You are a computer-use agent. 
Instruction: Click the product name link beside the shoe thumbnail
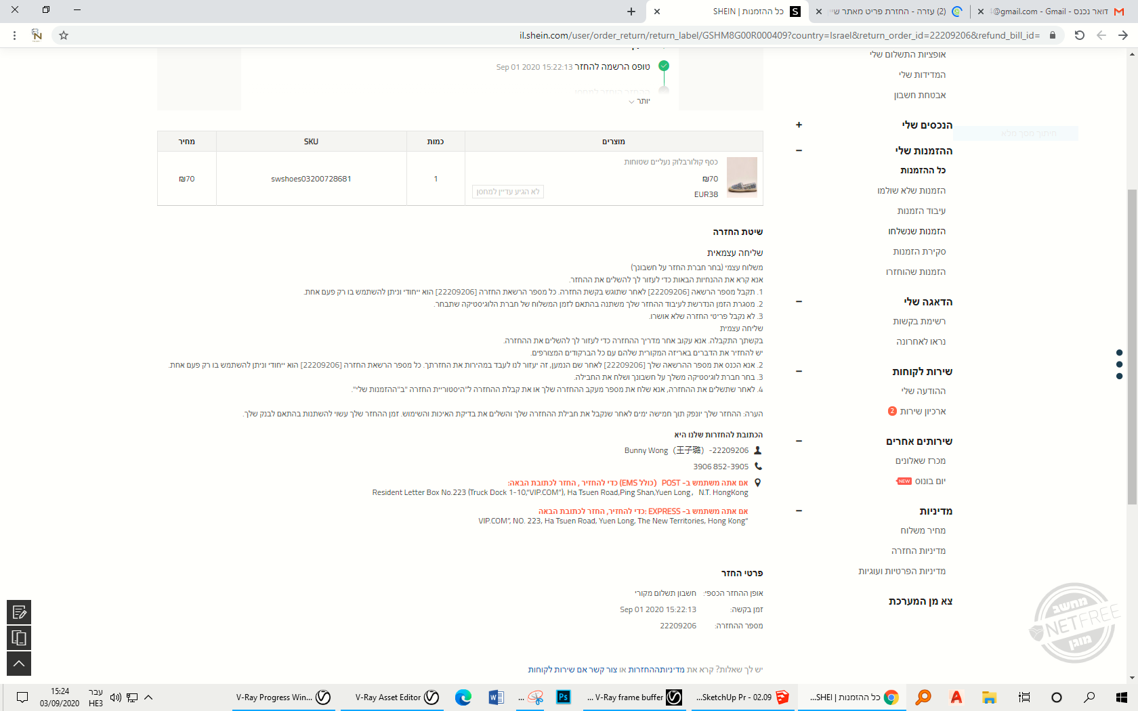click(x=671, y=162)
